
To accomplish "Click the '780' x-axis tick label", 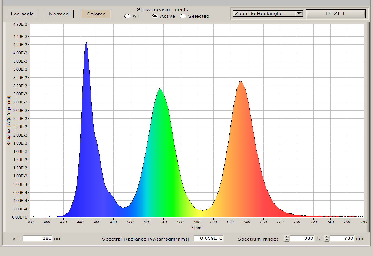I will [364, 222].
